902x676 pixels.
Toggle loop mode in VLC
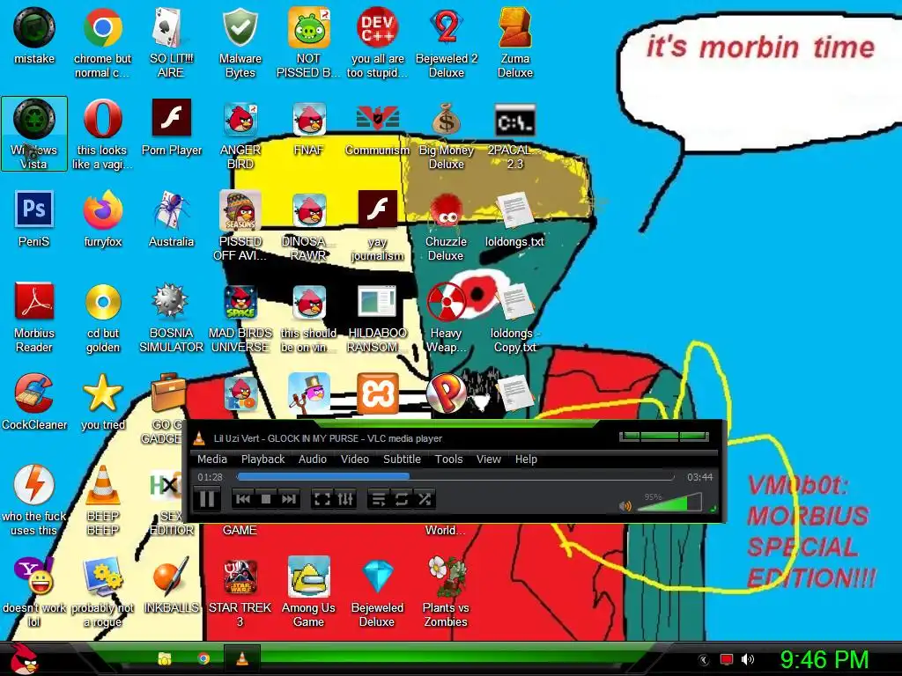pos(402,499)
